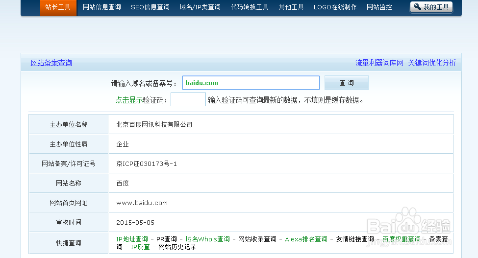Open the IP地址查询 quick link
This screenshot has height=258, width=478.
click(132, 239)
